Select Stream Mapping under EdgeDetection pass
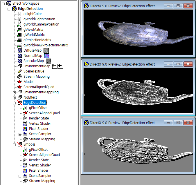 click(42, 139)
